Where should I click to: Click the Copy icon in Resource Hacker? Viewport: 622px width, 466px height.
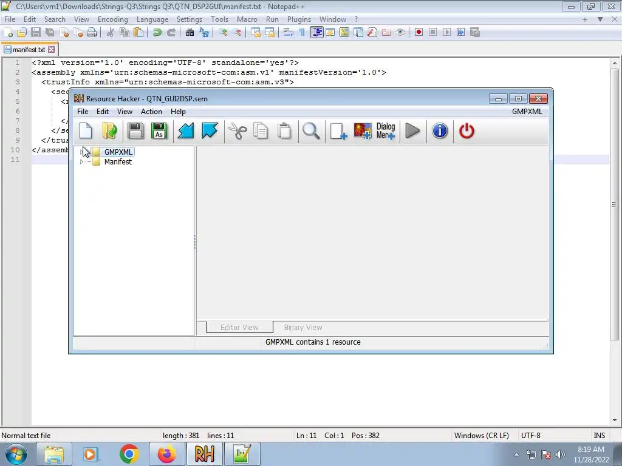261,131
